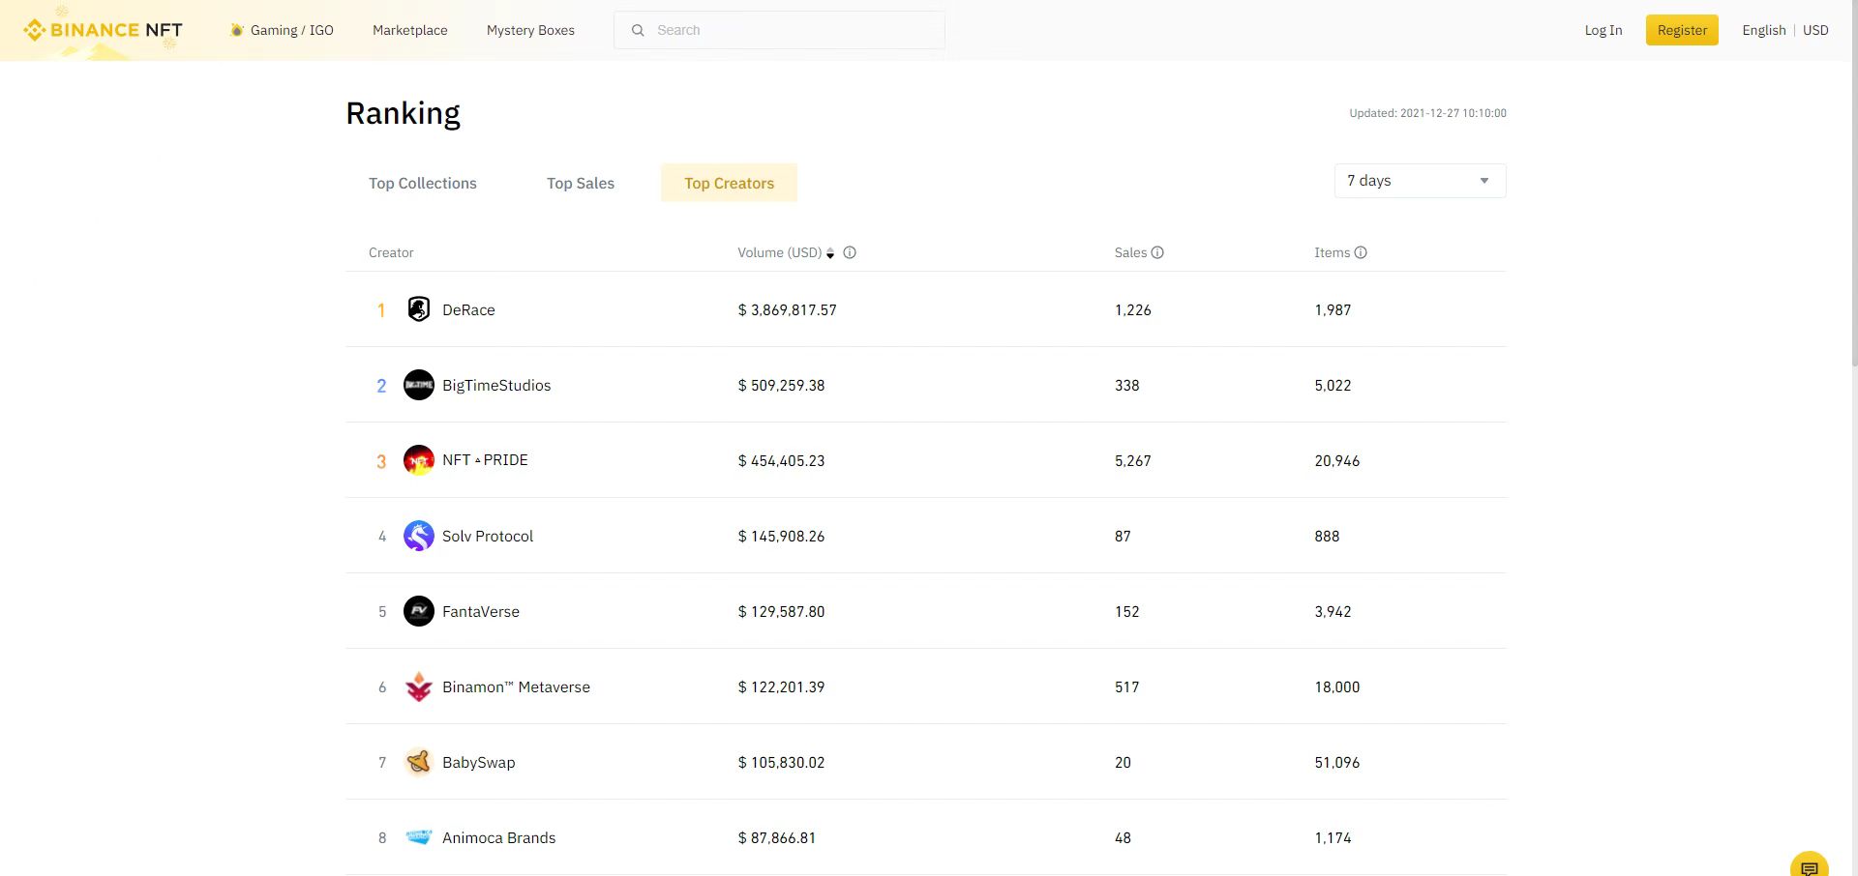Open the chat support bubble icon
The image size is (1858, 876).
(1809, 866)
